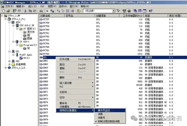Toggle the checked 抑制过程控制组消息 item
This screenshot has width=187, height=126.
110,121
